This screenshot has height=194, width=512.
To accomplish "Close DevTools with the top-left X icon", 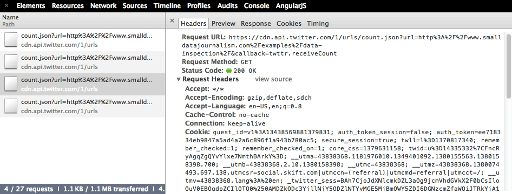I will click(x=6, y=6).
